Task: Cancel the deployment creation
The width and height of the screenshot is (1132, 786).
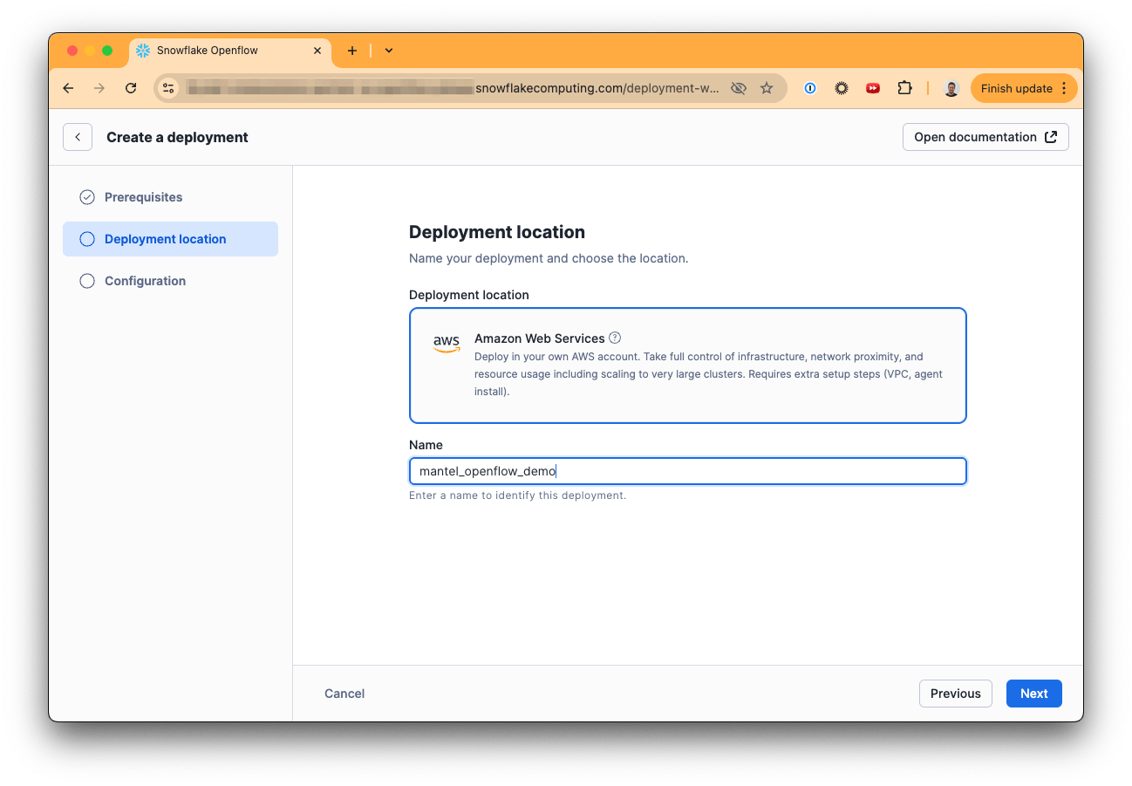Action: point(344,694)
